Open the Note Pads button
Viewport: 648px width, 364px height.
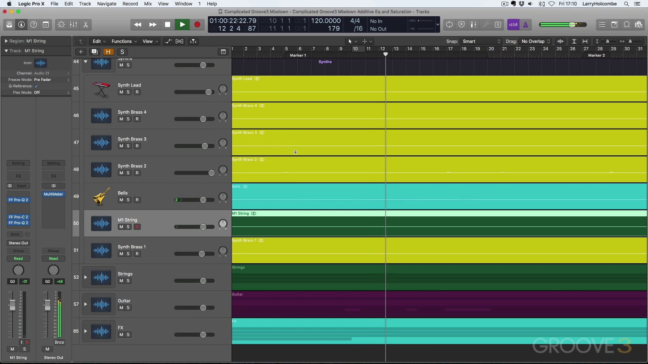[614, 25]
